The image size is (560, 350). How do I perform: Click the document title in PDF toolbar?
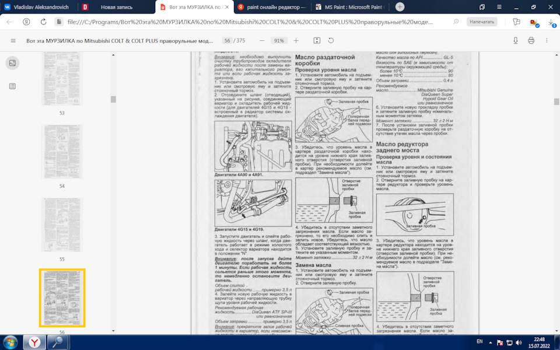pos(120,41)
